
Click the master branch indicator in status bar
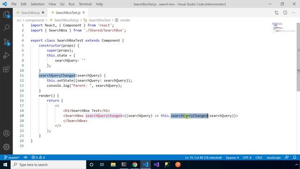coord(11,158)
